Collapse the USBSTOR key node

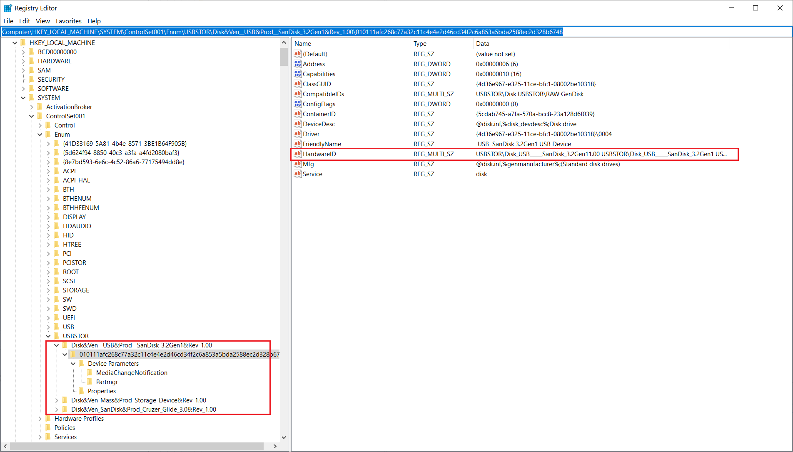pos(48,336)
